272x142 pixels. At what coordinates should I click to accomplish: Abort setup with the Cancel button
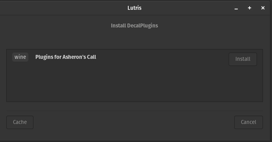tap(248, 122)
